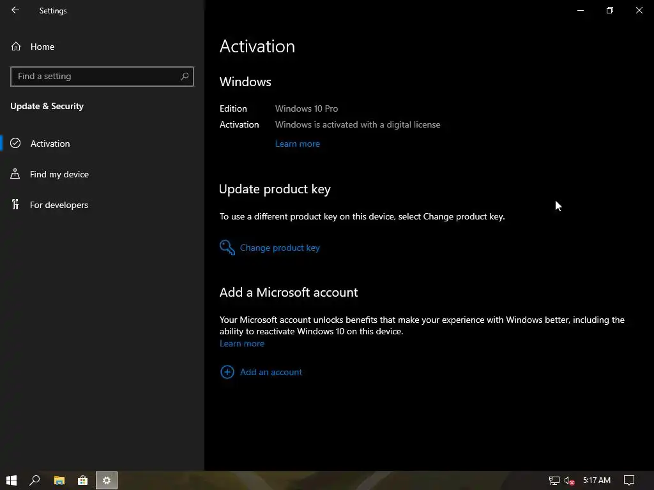Click the Add a Microsoft account heading
Viewport: 654px width, 490px height.
(289, 292)
